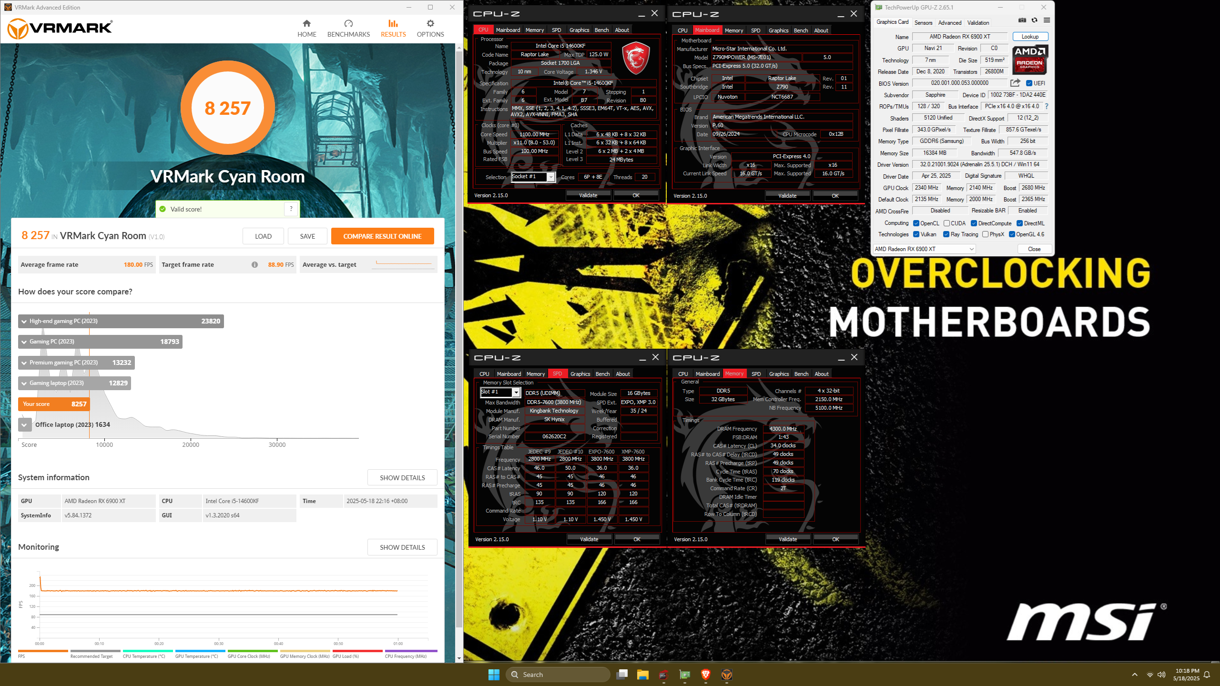Click SAVE result button
Image resolution: width=1220 pixels, height=686 pixels.
[x=307, y=236]
